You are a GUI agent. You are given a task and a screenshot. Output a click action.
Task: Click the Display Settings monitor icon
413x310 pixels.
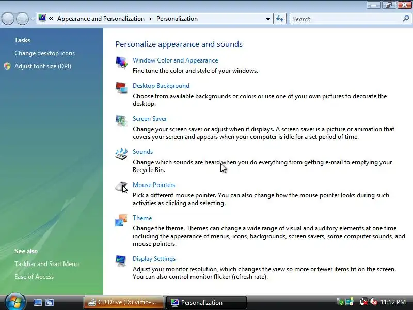121,261
